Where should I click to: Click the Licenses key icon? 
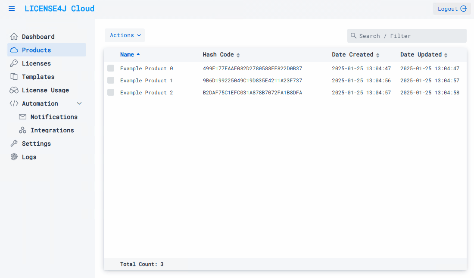click(x=14, y=63)
